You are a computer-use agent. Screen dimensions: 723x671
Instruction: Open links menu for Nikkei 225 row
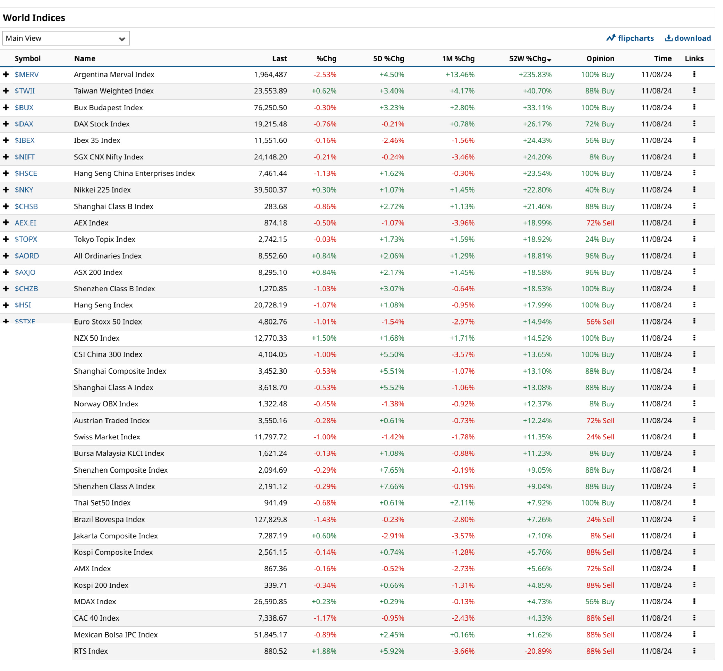[x=694, y=189]
